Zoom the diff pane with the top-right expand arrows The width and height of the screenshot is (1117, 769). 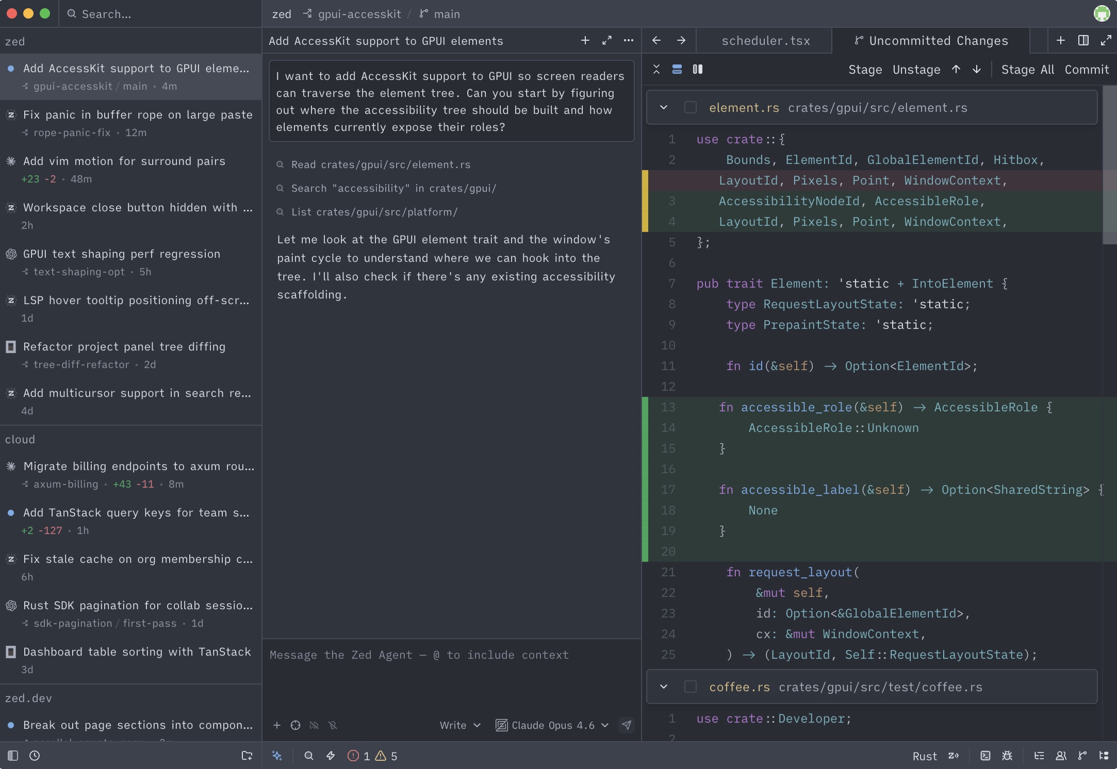pyautogui.click(x=1106, y=40)
